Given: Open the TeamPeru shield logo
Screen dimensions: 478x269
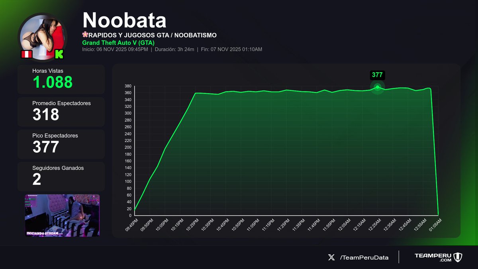Looking at the screenshot, I should [459, 257].
